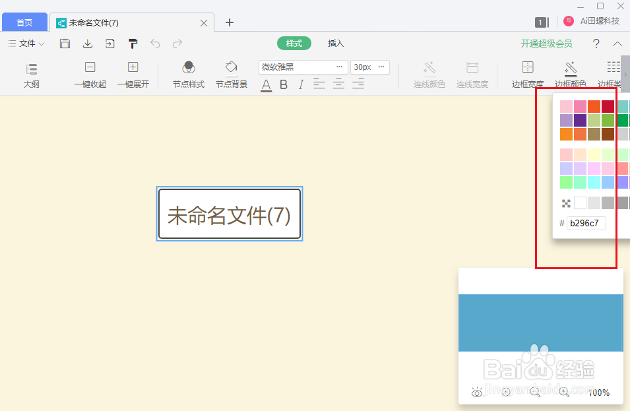
Task: Click the save file icon
Action: (x=65, y=44)
